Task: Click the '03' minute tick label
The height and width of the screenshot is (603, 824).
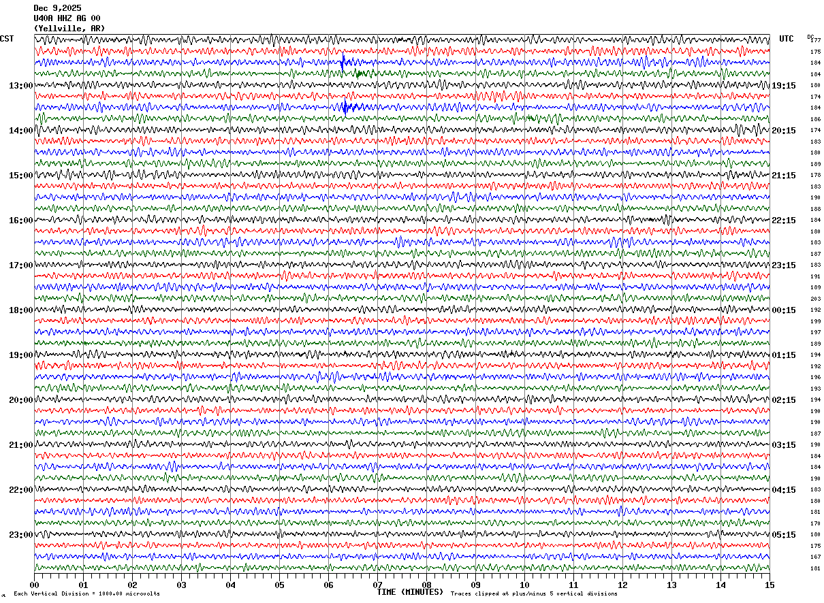Action: [181, 585]
